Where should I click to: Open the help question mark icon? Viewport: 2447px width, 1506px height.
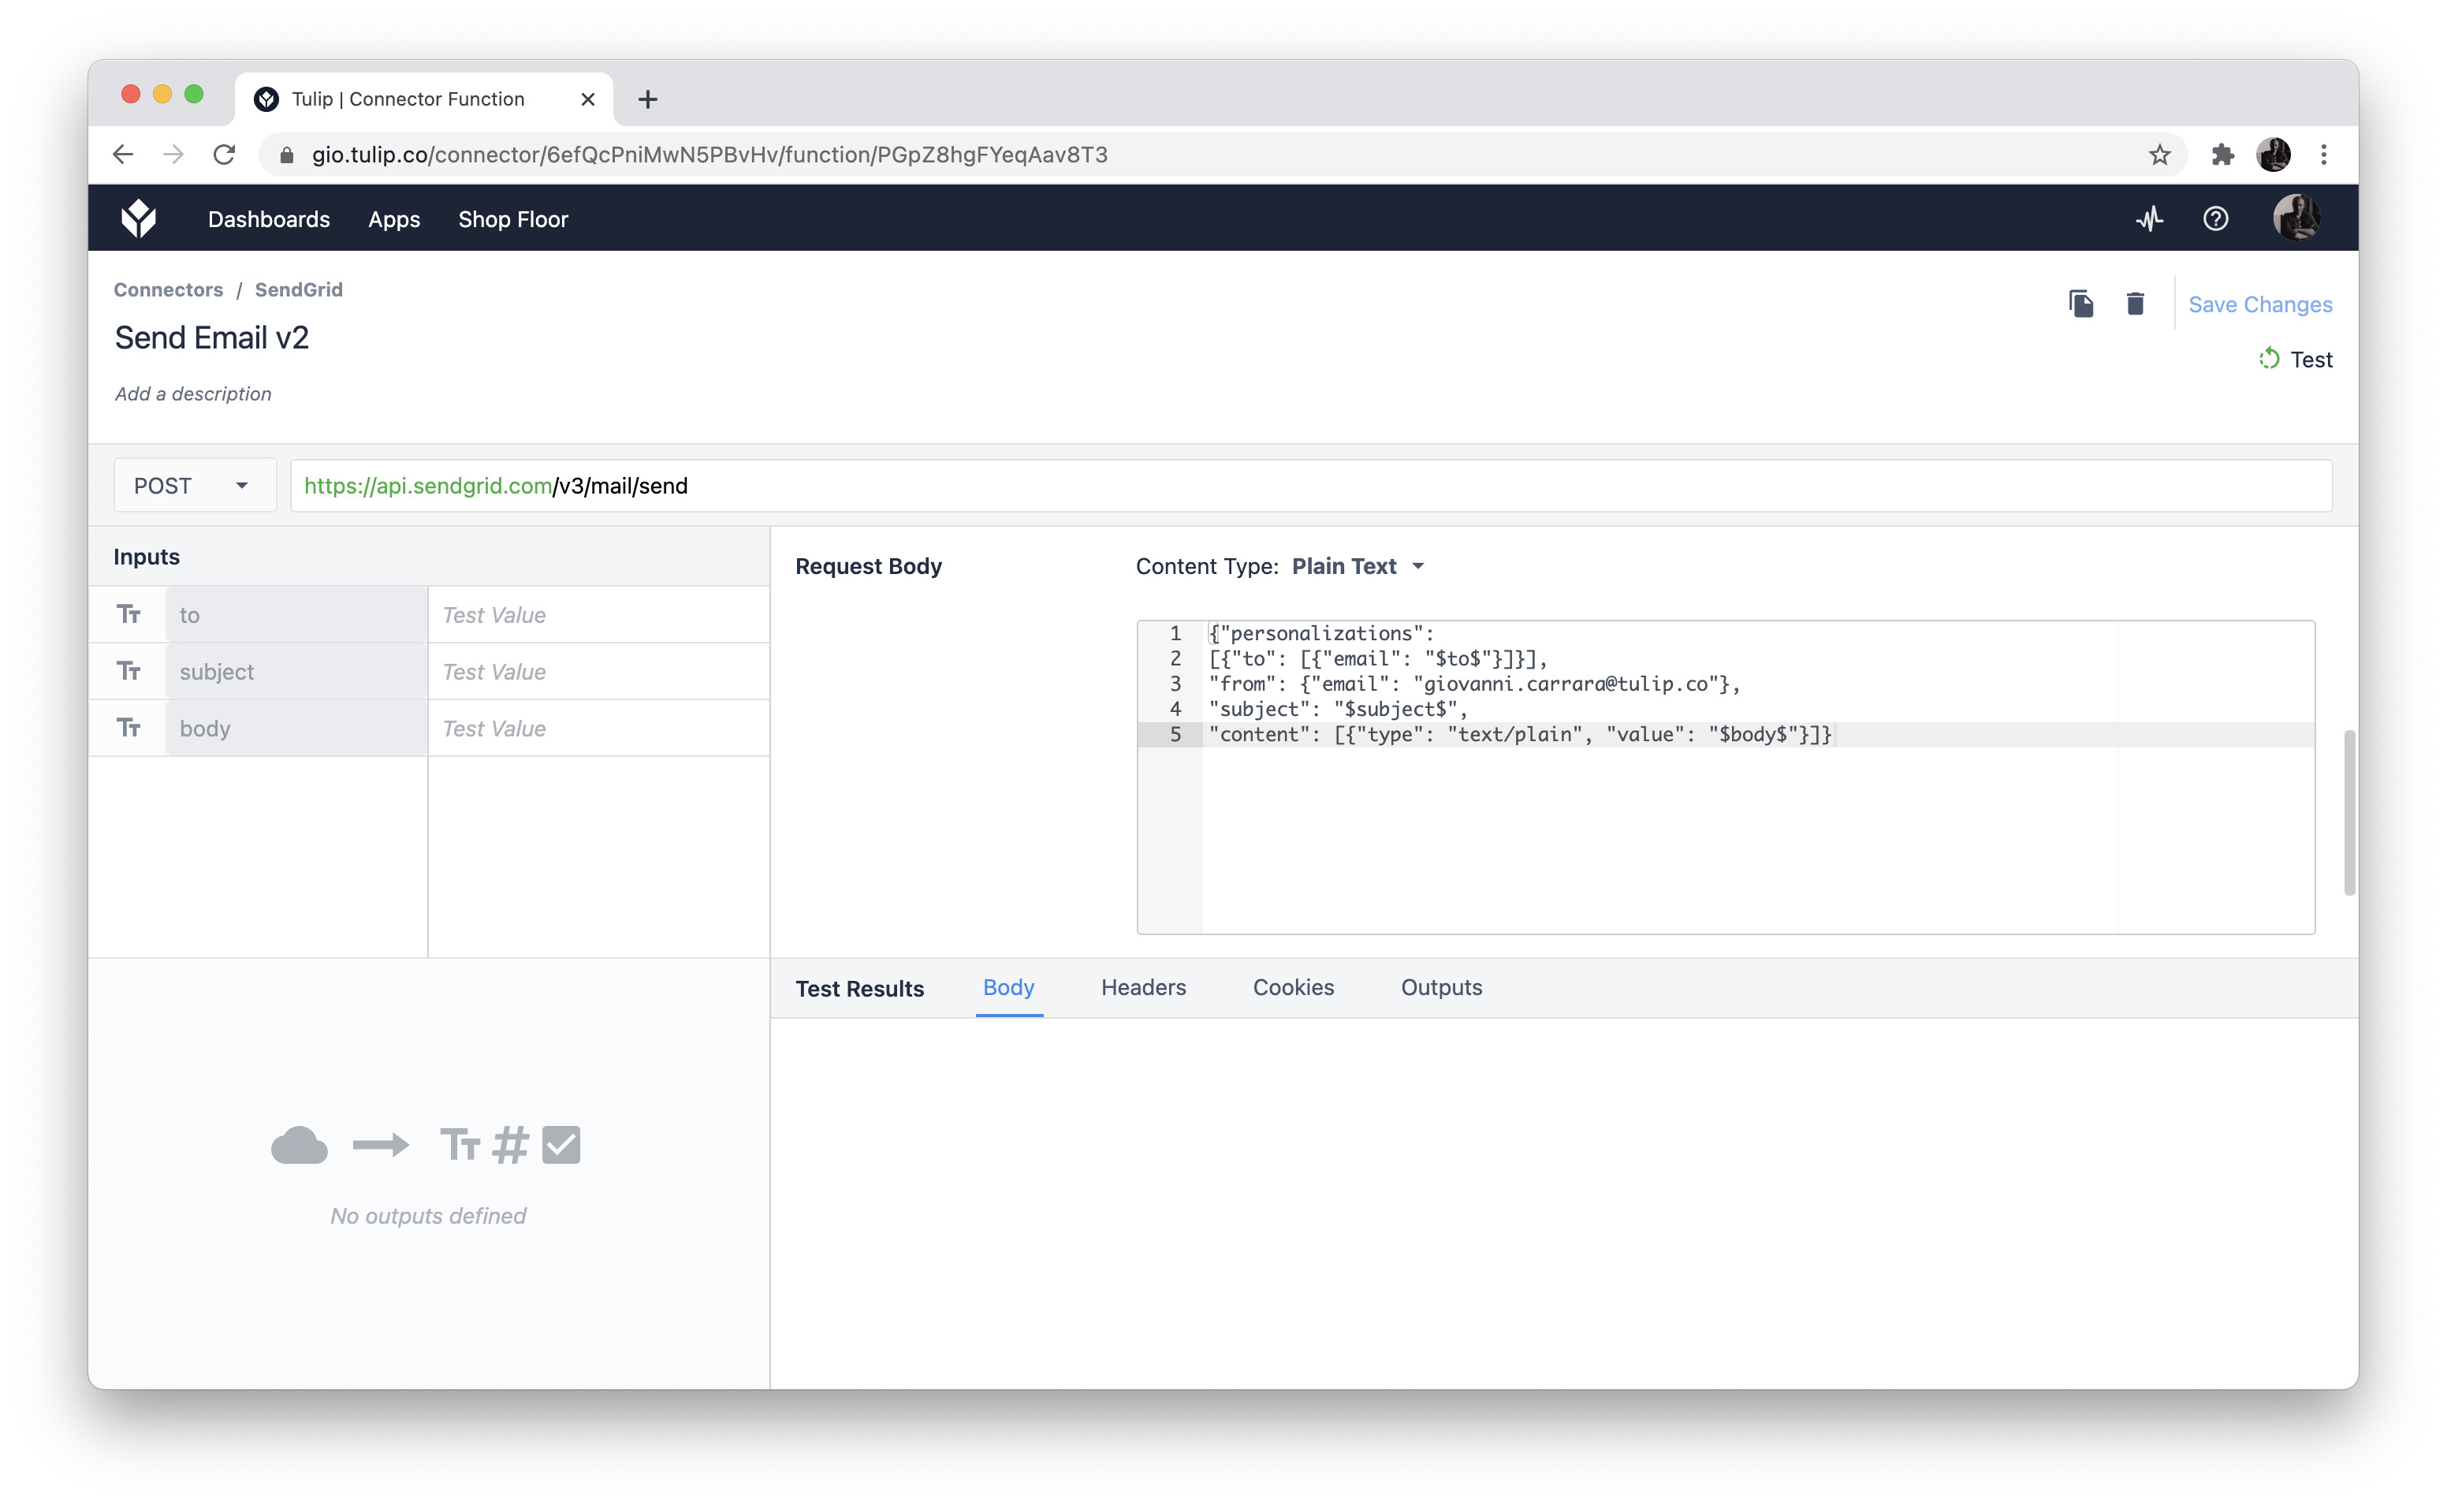pyautogui.click(x=2215, y=218)
